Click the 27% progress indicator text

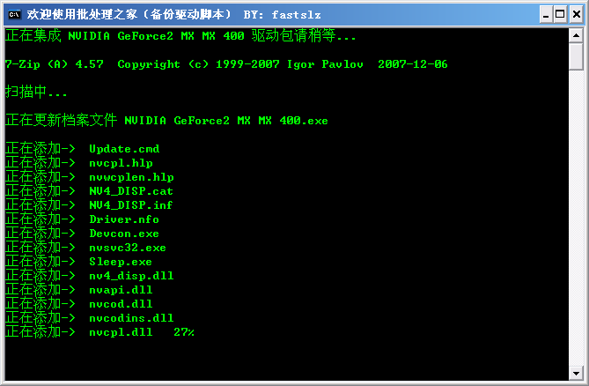184,332
